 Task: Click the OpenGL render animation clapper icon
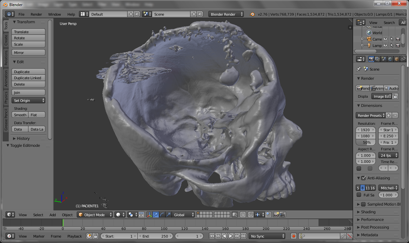282,215
